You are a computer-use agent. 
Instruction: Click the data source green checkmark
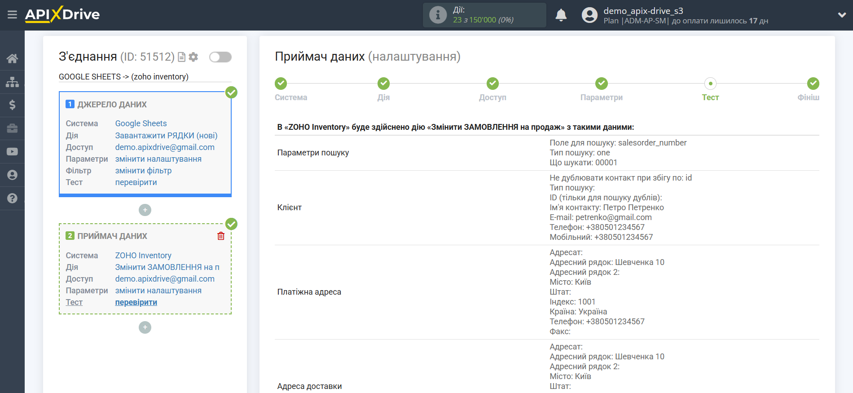[231, 93]
